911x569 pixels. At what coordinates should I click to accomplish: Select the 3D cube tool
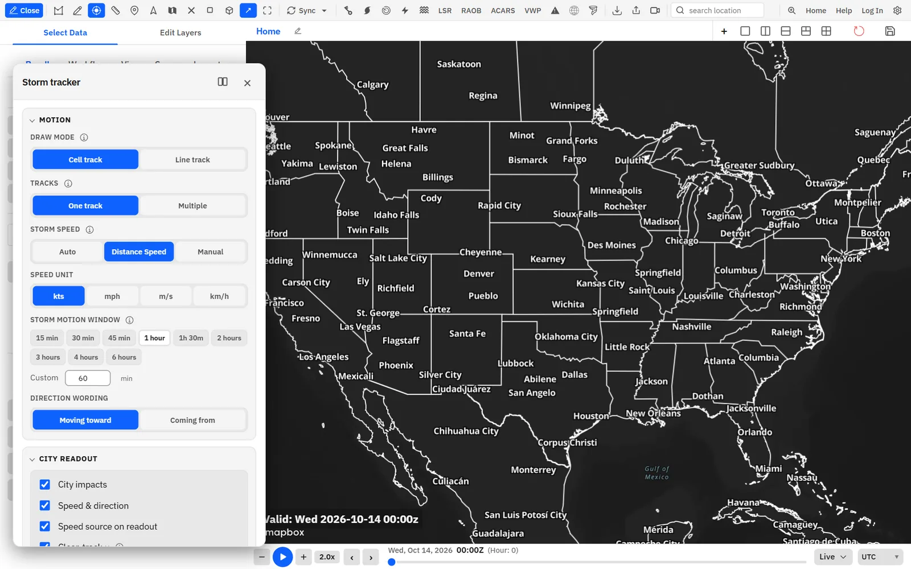coord(229,10)
